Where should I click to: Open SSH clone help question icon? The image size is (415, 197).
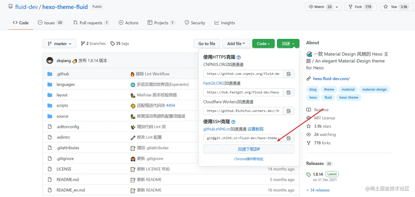pos(233,122)
